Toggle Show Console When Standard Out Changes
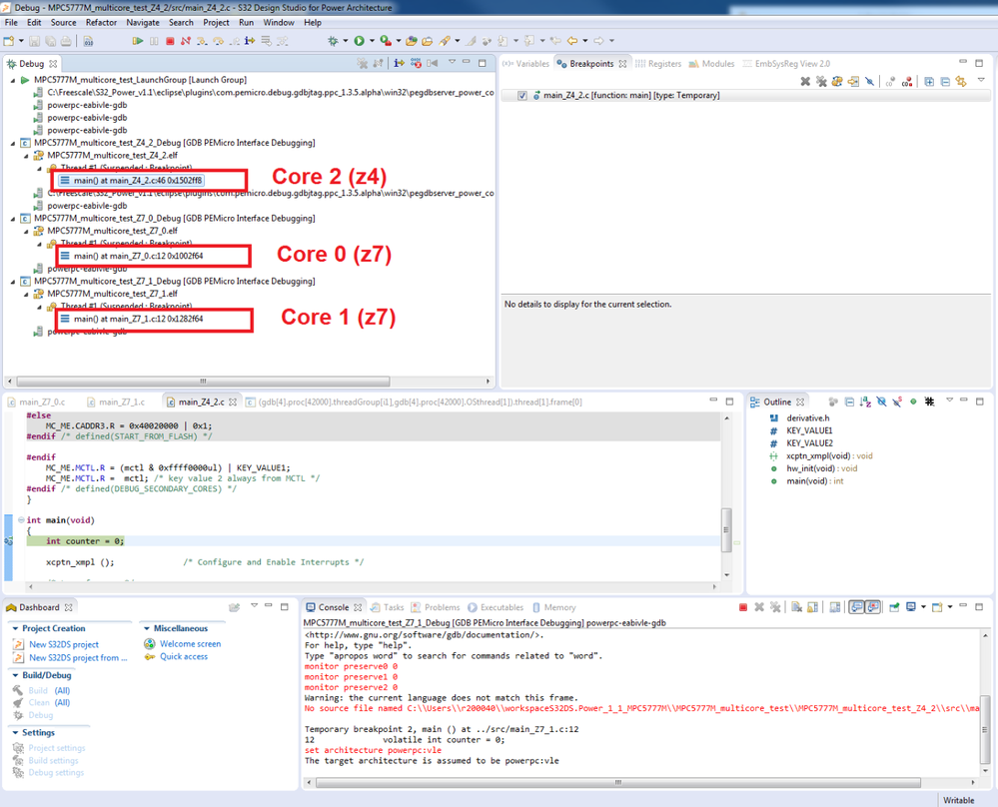This screenshot has height=807, width=998. [857, 607]
